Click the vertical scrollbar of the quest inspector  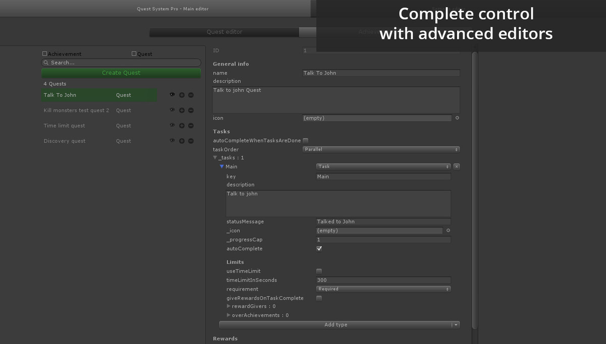pyautogui.click(x=474, y=190)
